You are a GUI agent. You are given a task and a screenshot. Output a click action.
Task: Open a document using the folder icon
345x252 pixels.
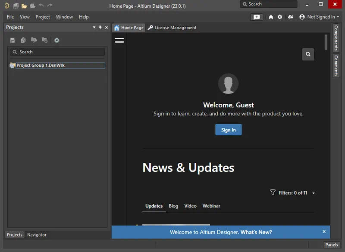24,6
